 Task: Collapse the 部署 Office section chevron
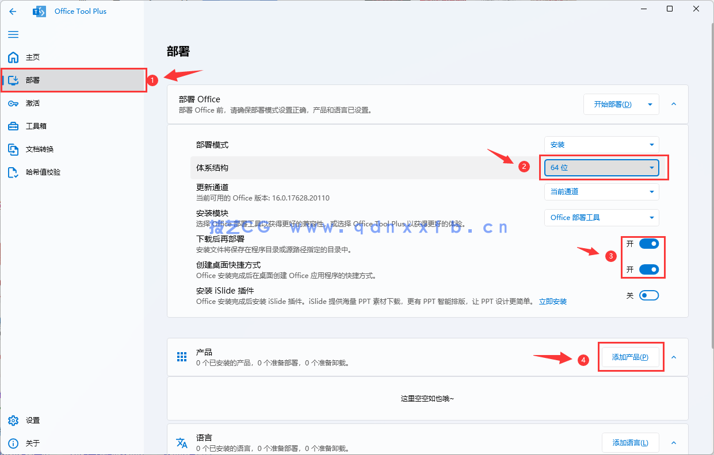tap(673, 104)
